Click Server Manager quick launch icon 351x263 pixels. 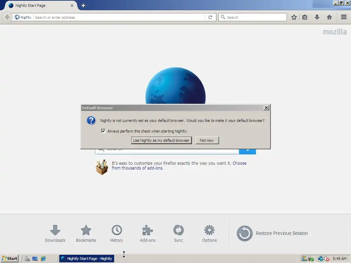coord(27,259)
